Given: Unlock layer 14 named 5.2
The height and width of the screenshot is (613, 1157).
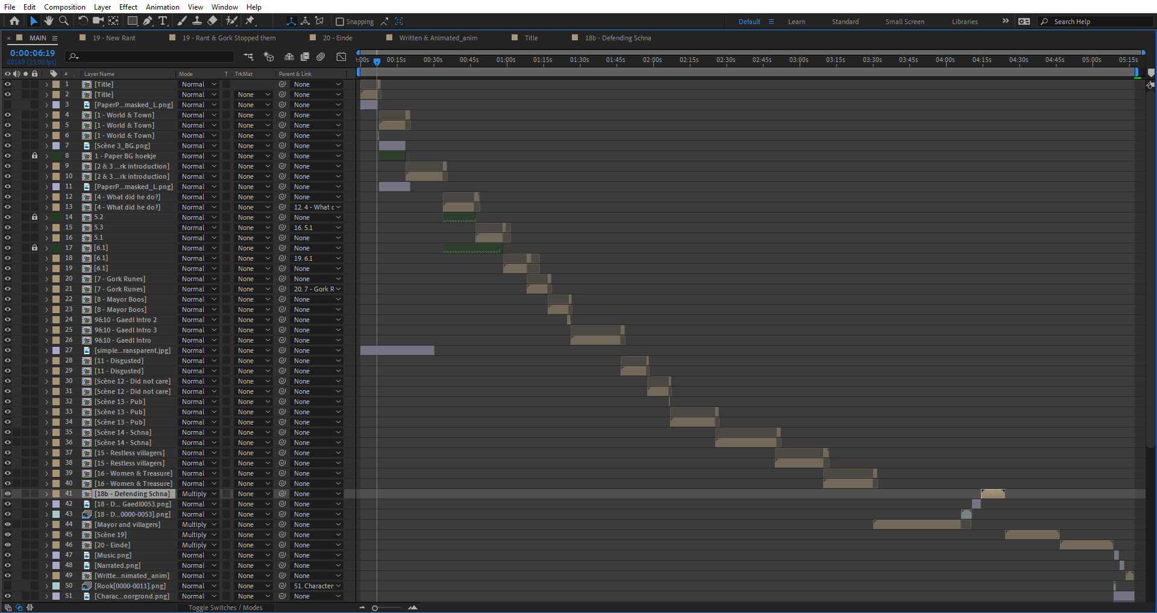Looking at the screenshot, I should (x=34, y=217).
